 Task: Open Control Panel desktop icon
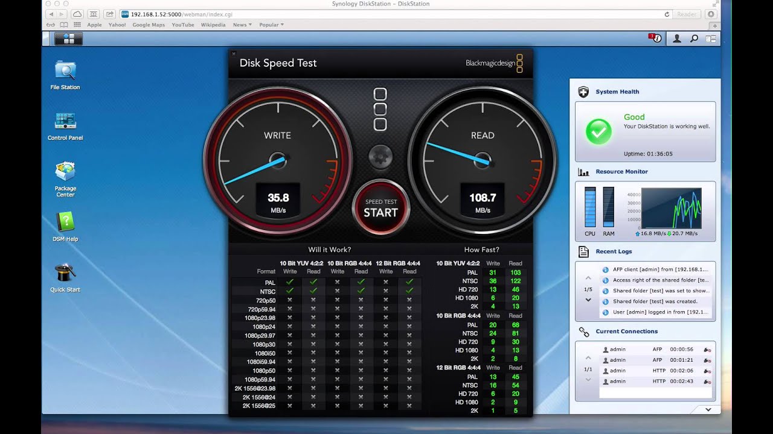pos(65,125)
